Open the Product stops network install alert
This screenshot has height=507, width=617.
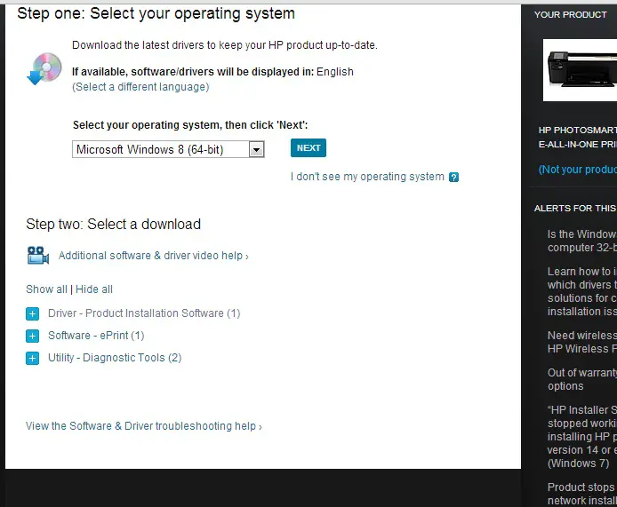coord(582,494)
